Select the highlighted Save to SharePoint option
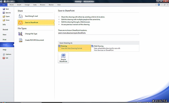169x103 pixels. tap(36, 23)
